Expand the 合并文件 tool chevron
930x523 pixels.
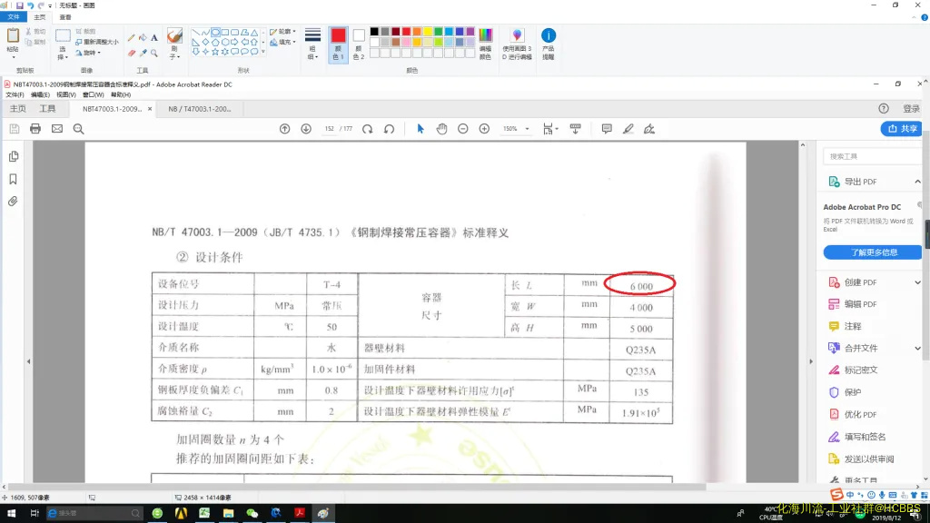pyautogui.click(x=917, y=348)
